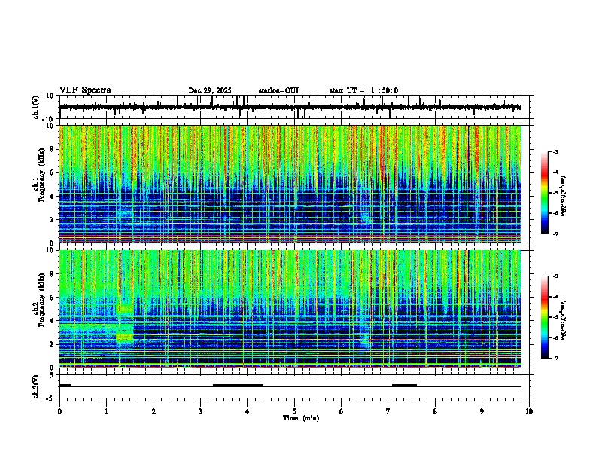Click the date text "Dec. 29, 2025"
596x461 pixels.
click(210, 90)
